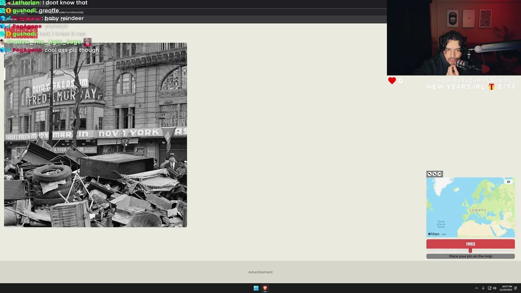The height and width of the screenshot is (293, 521).
Task: Click the microphone tray icon
Action: click(x=483, y=288)
